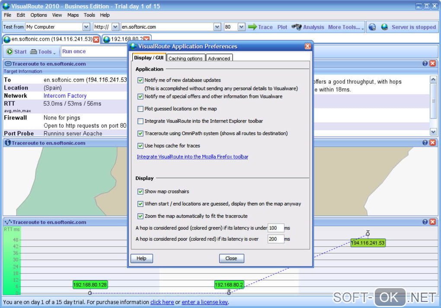
Task: Click help icon on the RTT graph panel
Action: (x=425, y=222)
